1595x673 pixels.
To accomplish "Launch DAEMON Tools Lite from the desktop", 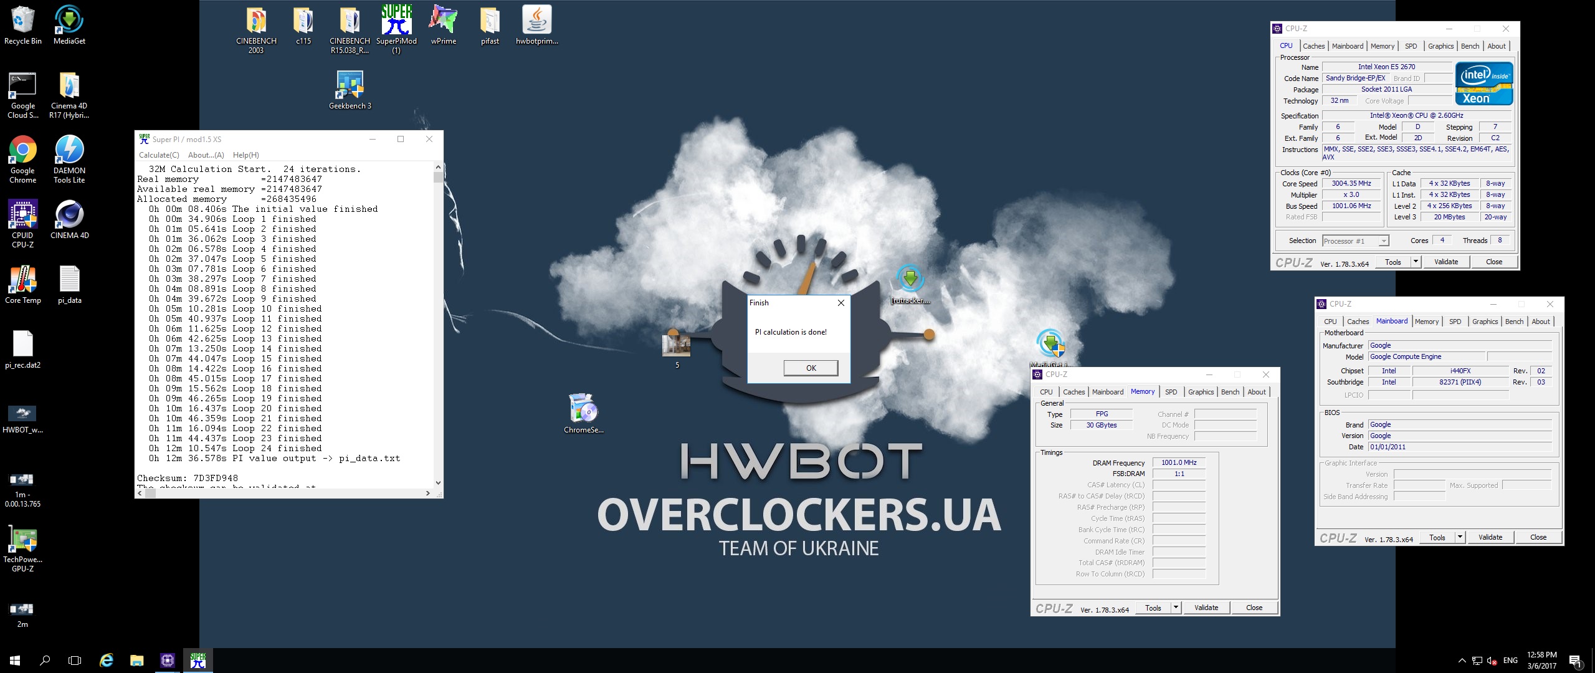I will [69, 160].
